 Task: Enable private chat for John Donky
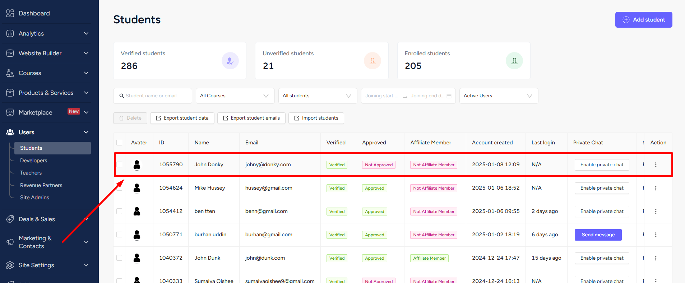tap(602, 165)
